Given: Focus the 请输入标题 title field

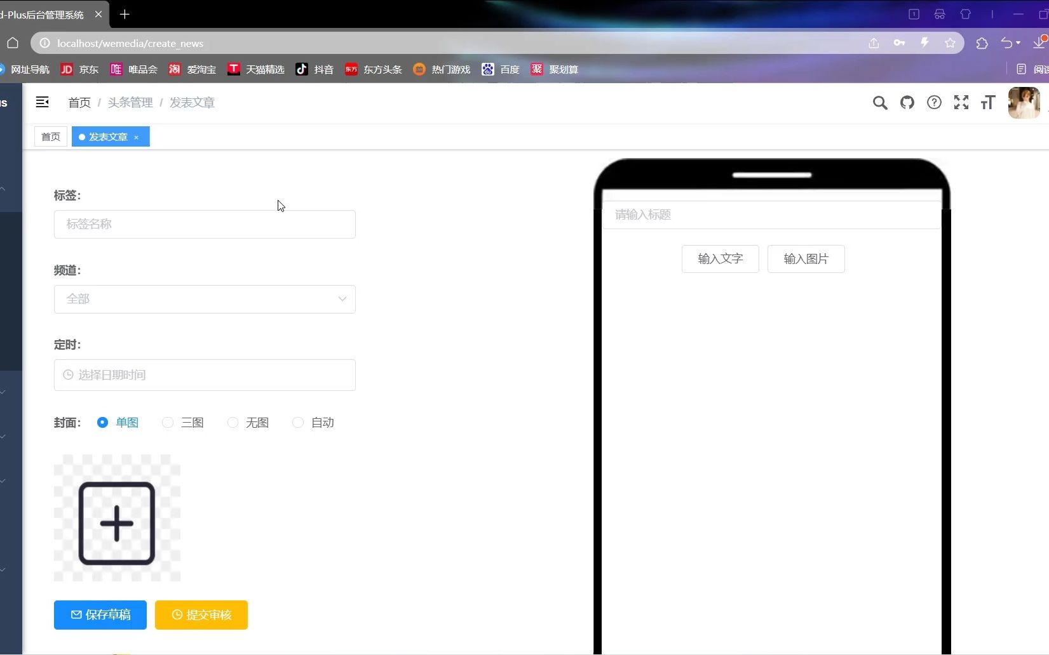Looking at the screenshot, I should 771,215.
